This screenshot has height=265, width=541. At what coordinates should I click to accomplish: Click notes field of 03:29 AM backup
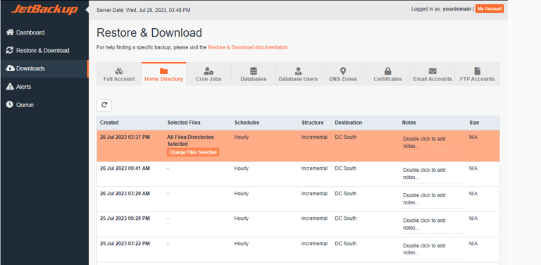click(x=432, y=199)
